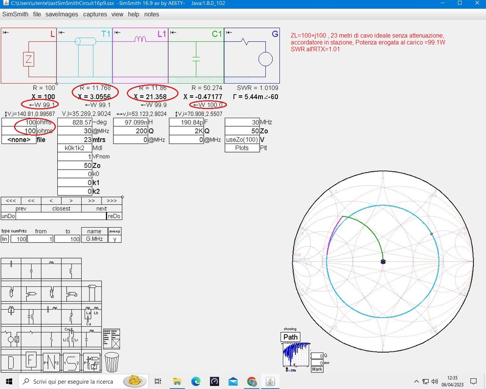Open the view menu
Screen dimensions: 486x389
(118, 14)
